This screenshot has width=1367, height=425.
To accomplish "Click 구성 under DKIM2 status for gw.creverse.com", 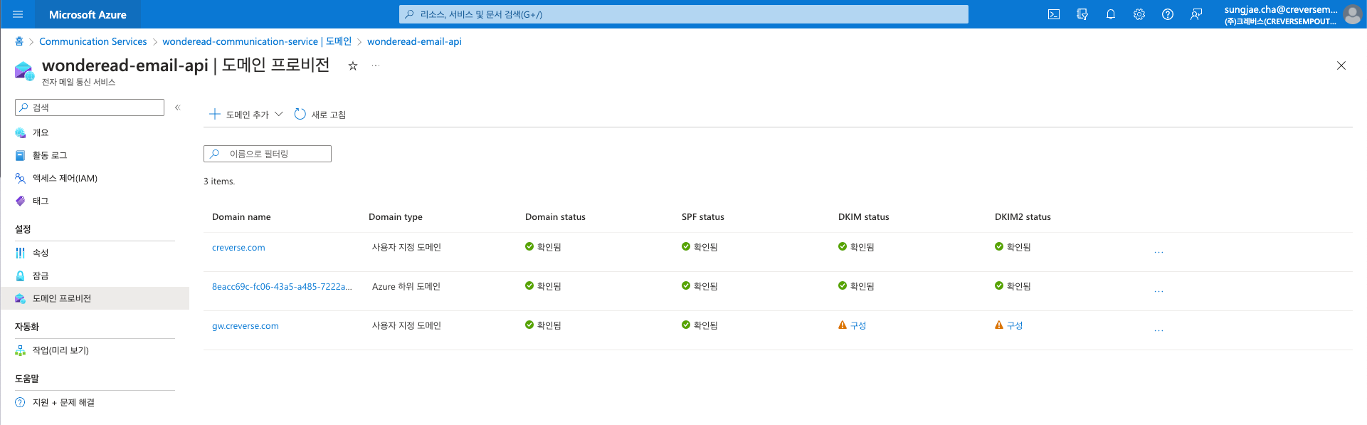I will [x=1015, y=325].
